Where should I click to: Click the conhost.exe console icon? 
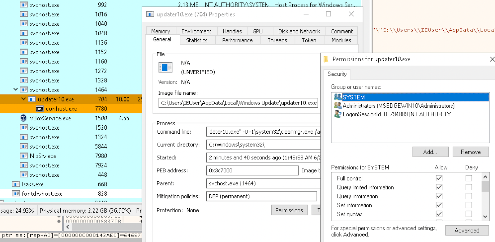(40, 109)
